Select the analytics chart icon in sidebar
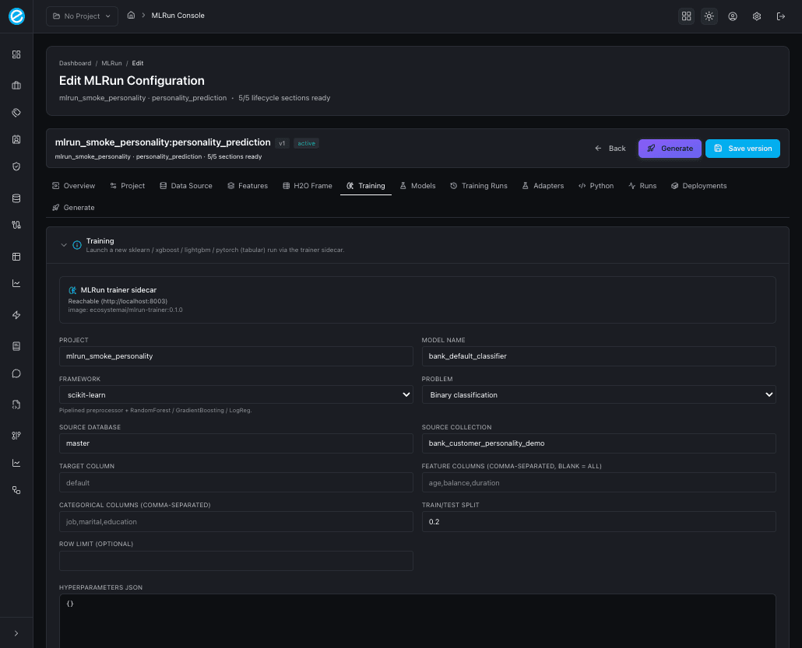 tap(16, 283)
